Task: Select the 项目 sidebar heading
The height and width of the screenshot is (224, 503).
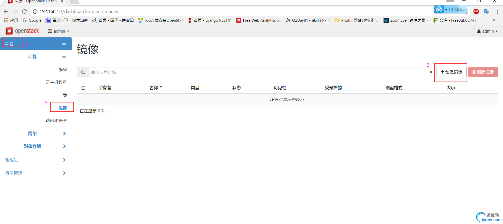Action: [x=9, y=44]
